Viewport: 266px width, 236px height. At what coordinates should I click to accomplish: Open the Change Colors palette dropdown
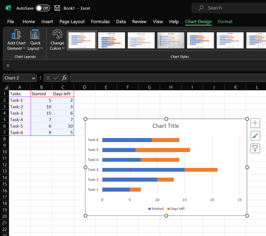point(57,40)
